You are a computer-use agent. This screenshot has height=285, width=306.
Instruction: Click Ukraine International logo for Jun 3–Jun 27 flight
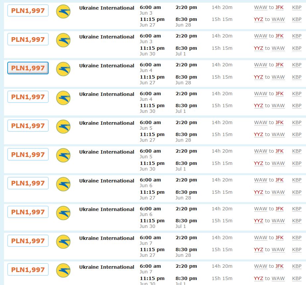pyautogui.click(x=63, y=12)
